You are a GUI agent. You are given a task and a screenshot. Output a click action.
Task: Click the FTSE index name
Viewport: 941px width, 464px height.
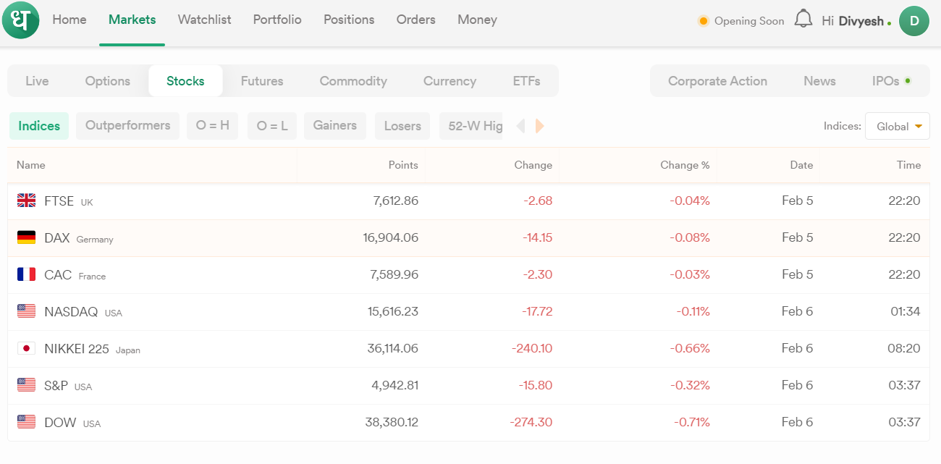pyautogui.click(x=59, y=201)
